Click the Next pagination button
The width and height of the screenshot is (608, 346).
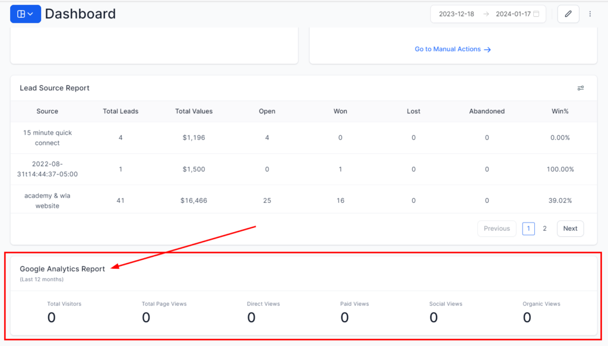[570, 228]
